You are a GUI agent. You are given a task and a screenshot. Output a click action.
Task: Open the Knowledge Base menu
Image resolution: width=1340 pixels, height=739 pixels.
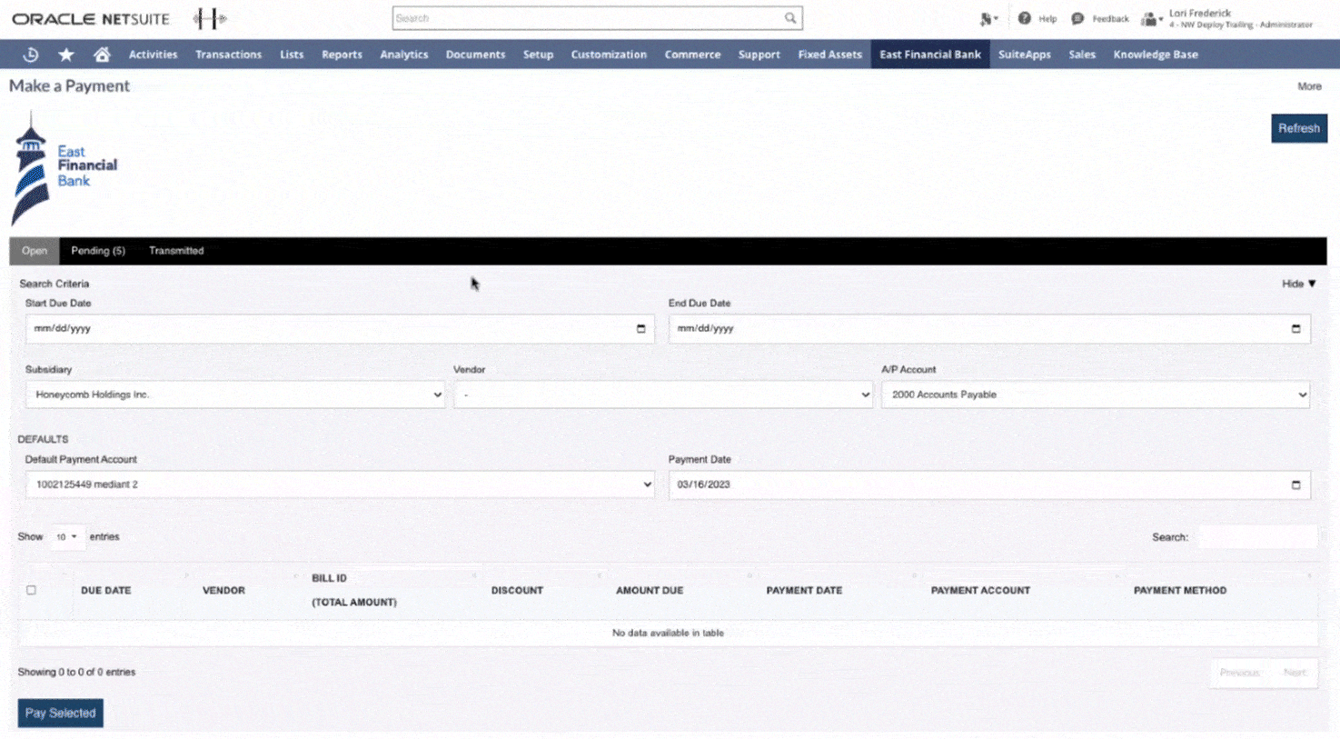point(1156,55)
